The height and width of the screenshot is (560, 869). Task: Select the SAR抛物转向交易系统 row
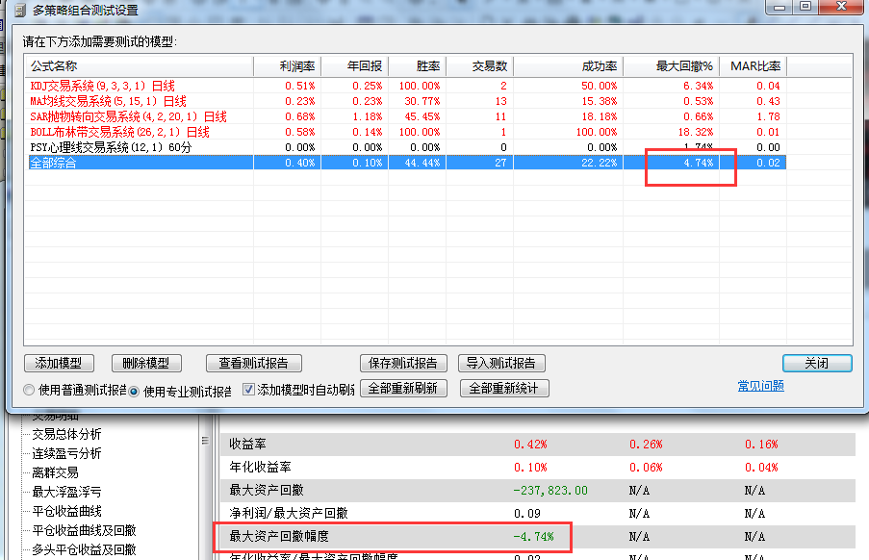[407, 116]
